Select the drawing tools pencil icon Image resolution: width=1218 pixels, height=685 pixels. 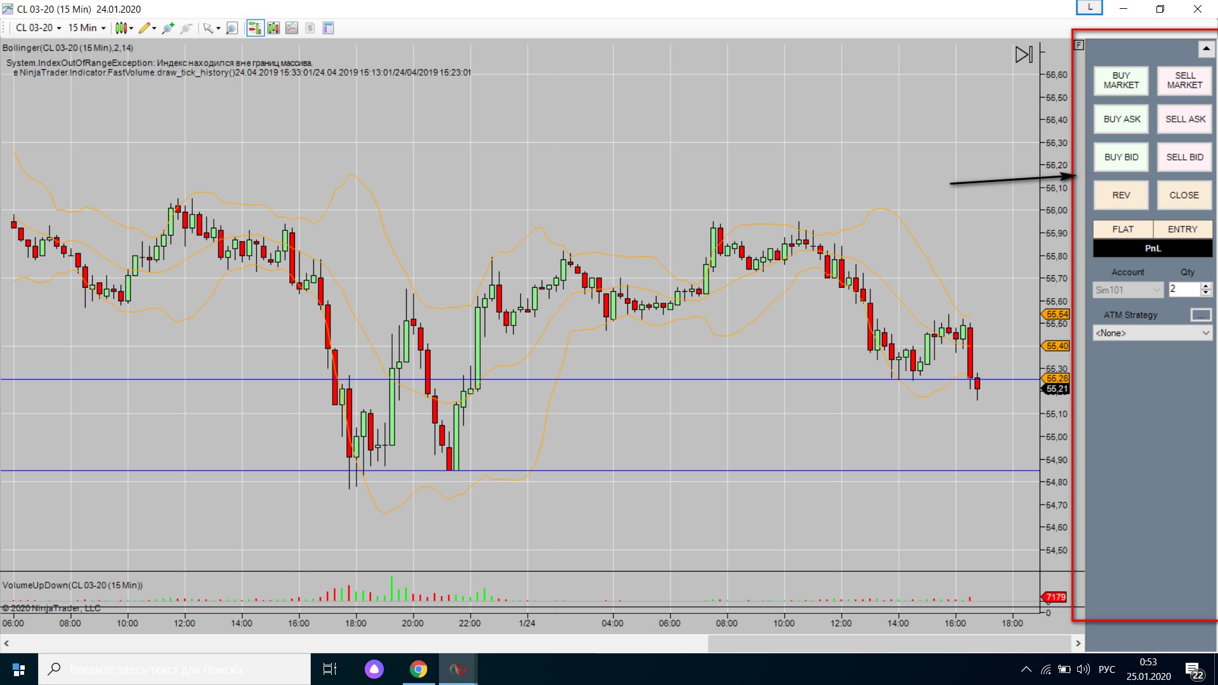pos(145,28)
